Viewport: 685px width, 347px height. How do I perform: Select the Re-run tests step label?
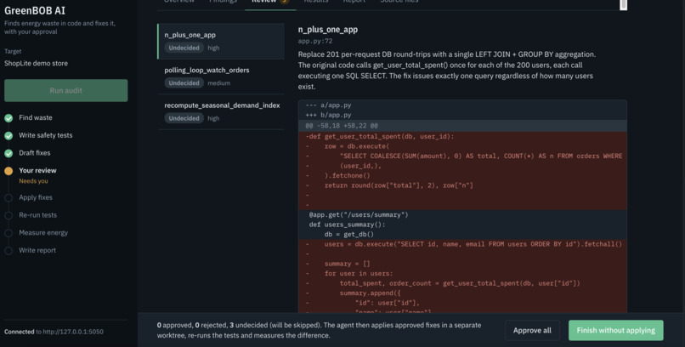(x=37, y=214)
